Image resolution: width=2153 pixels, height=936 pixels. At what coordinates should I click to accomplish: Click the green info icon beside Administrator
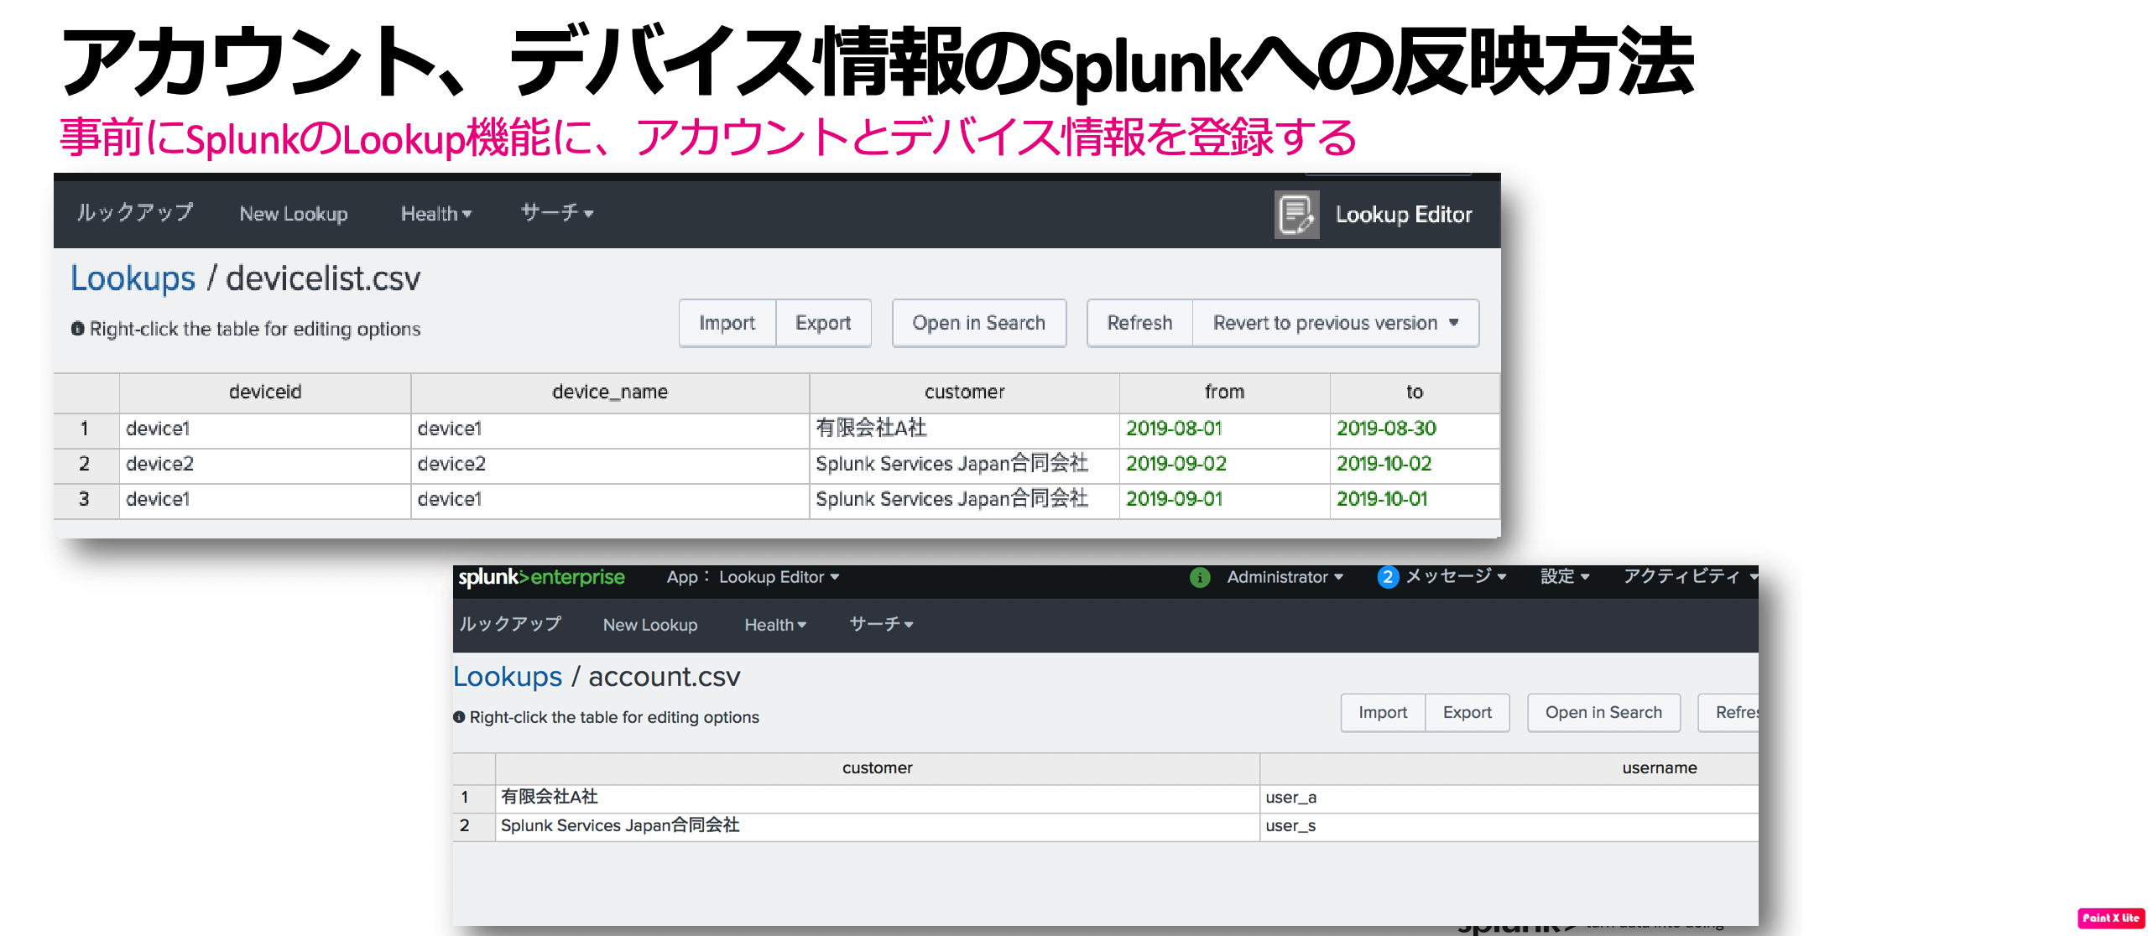[1200, 577]
